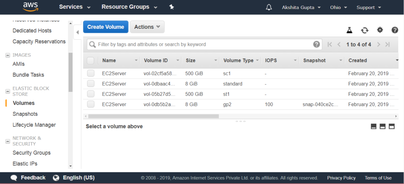Sort by the Size column header

click(191, 60)
